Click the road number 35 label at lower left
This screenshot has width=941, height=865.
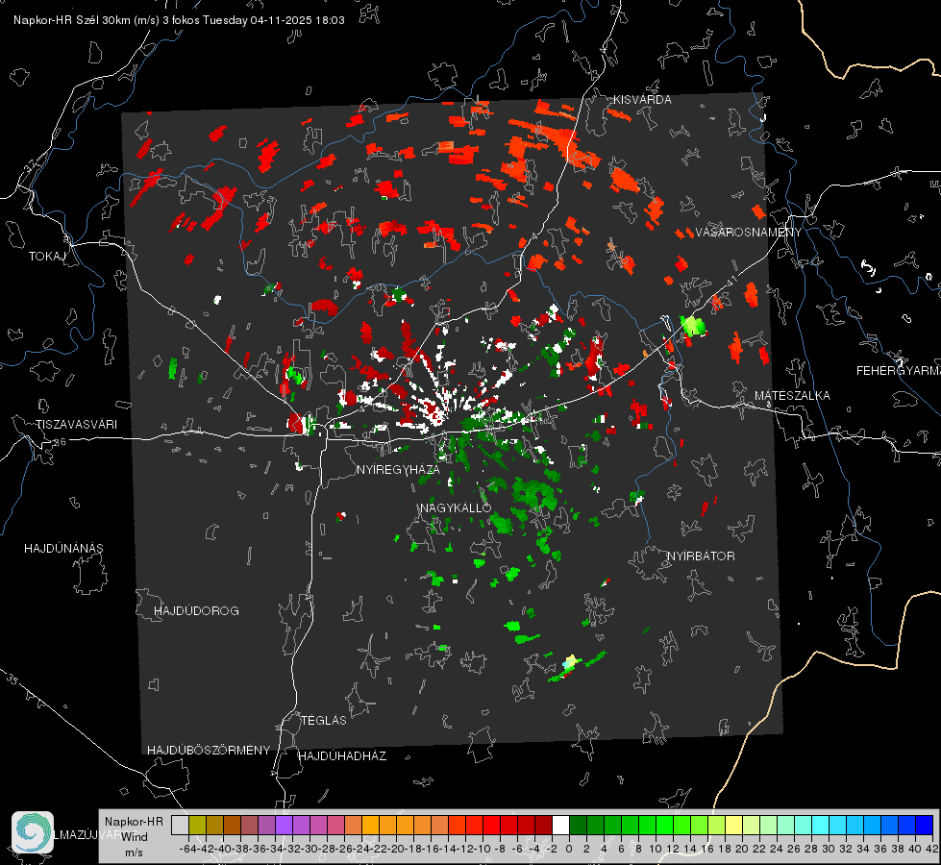(12, 680)
